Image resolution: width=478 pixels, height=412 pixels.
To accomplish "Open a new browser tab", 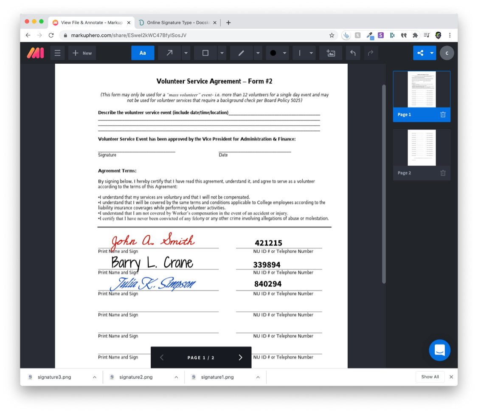I will coord(228,23).
